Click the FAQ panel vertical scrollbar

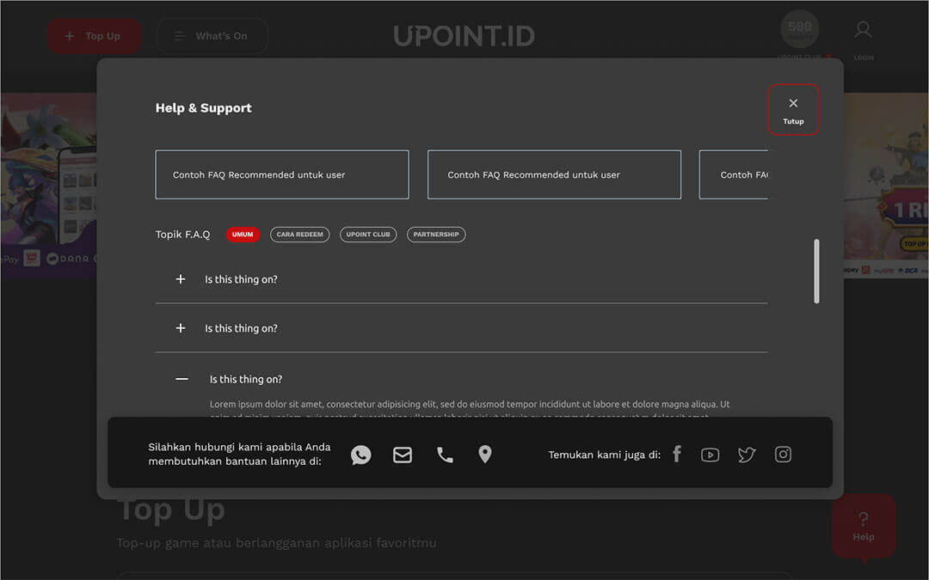pyautogui.click(x=816, y=271)
